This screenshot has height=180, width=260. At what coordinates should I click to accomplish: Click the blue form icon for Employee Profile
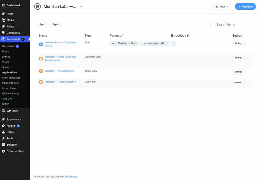[41, 44]
